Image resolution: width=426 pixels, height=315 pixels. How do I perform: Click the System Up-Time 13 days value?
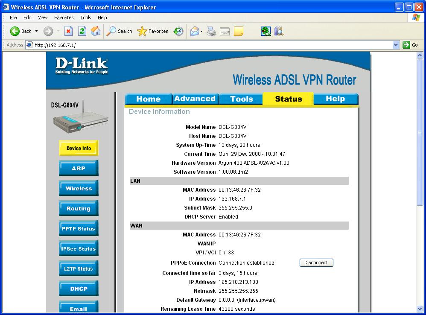[x=239, y=145]
